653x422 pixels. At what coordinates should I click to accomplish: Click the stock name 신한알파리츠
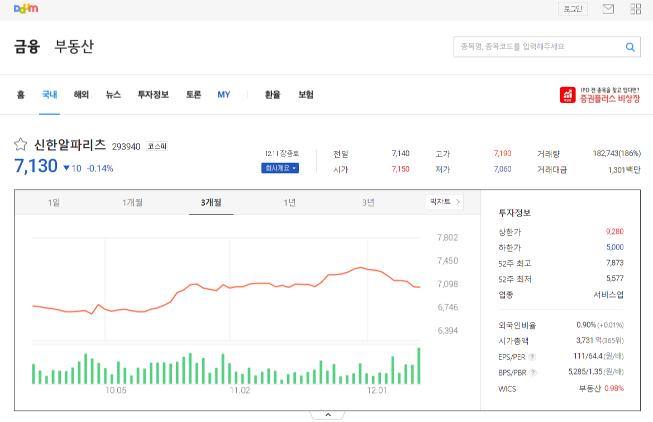pyautogui.click(x=70, y=145)
